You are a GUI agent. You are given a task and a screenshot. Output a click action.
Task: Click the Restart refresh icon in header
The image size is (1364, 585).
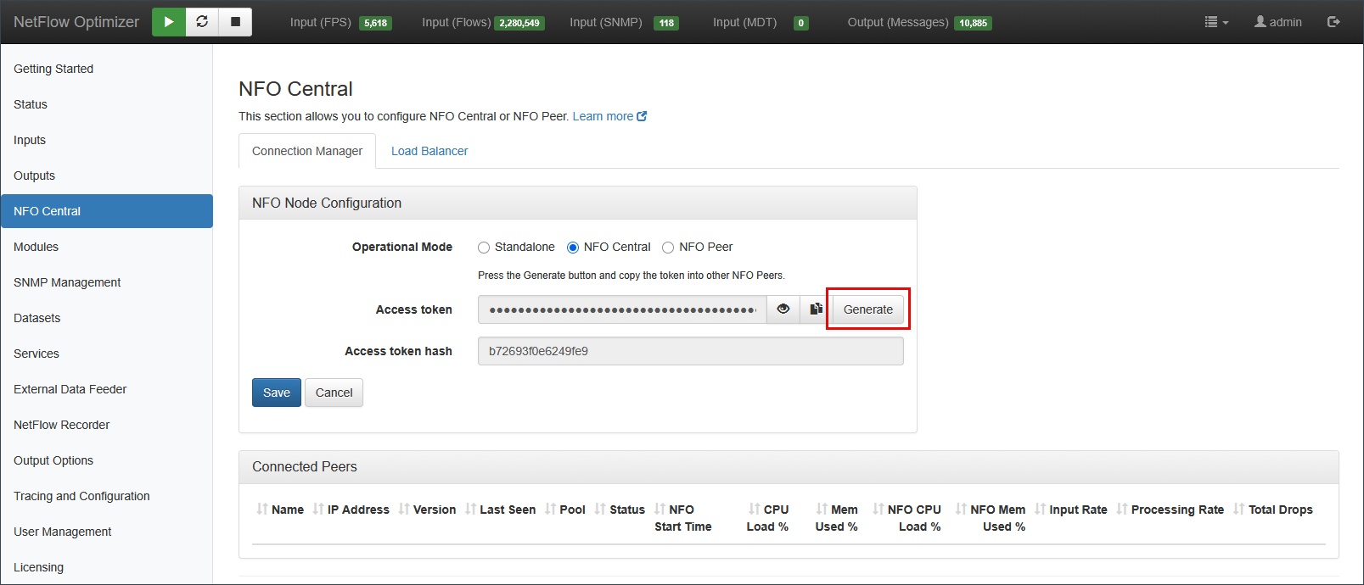(202, 22)
